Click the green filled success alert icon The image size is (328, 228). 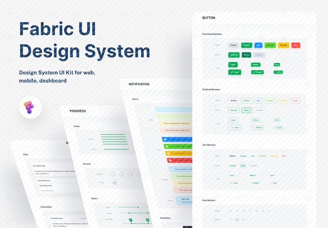(x=167, y=146)
